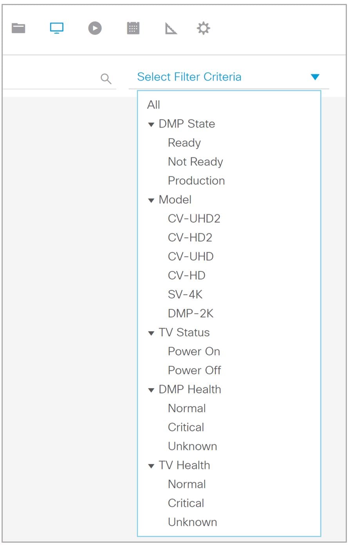This screenshot has height=547, width=352.
Task: Open the media library folder icon
Action: click(x=18, y=28)
